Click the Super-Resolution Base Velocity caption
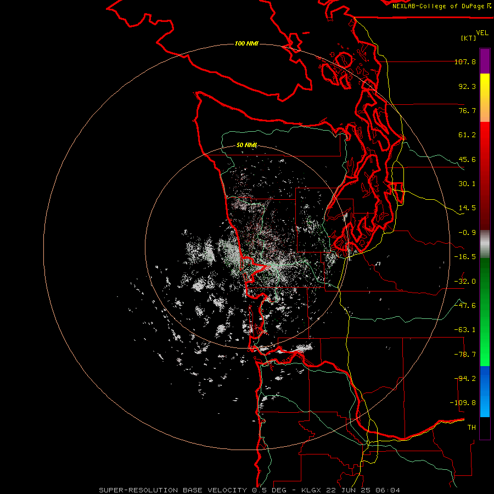 250,490
